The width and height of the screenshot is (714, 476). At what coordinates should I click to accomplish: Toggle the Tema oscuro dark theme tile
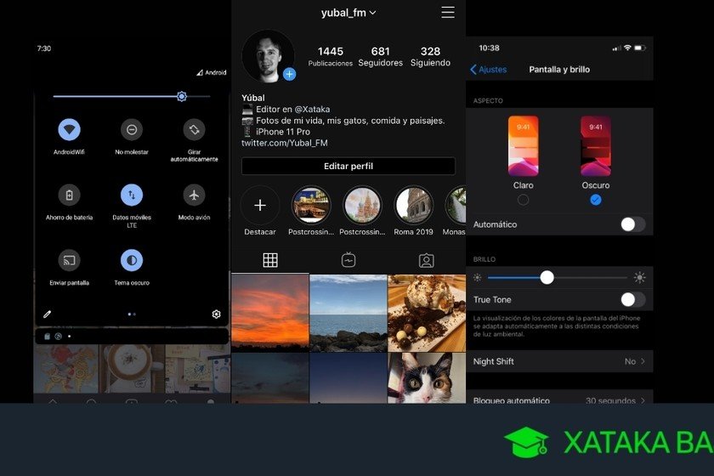coord(132,260)
